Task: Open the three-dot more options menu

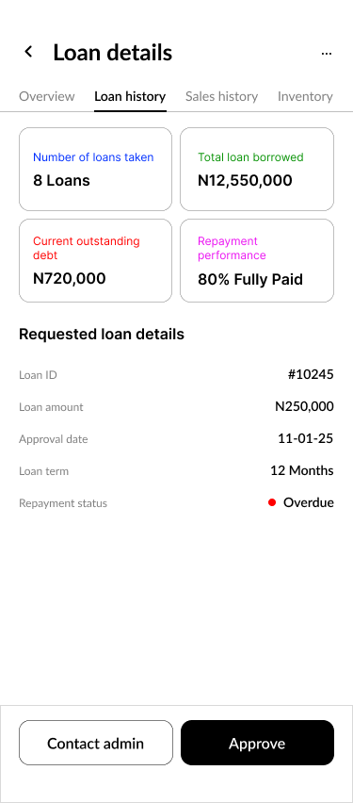Action: coord(327,54)
